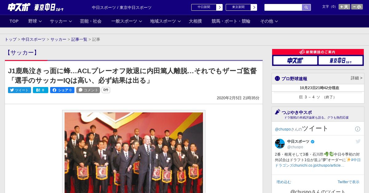Open 競馬・ボート・競輪 menu item
Viewport: 369px width, 193px height.
[231, 21]
